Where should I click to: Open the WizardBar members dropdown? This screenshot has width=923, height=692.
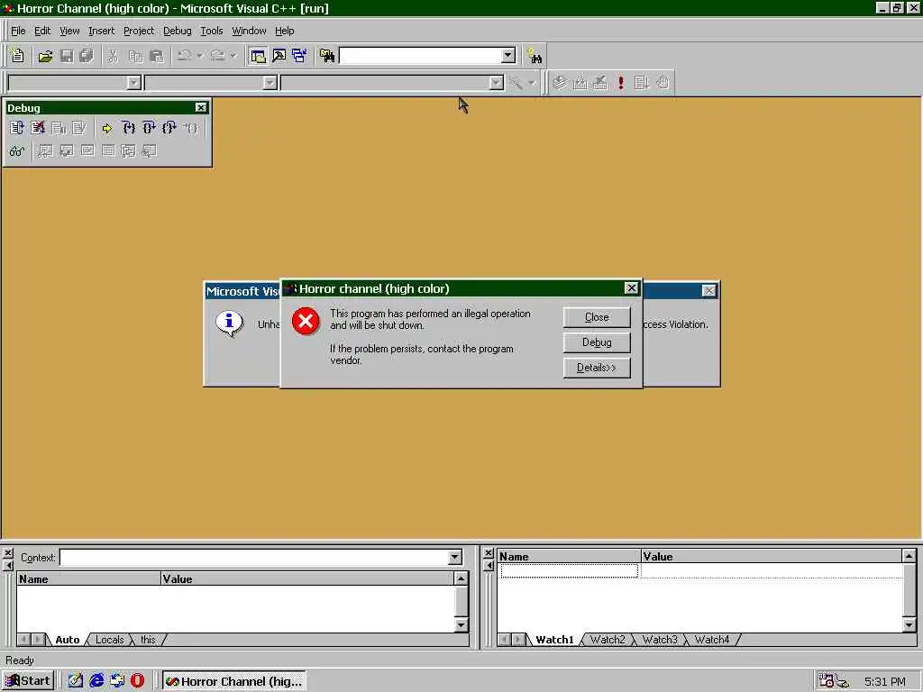(x=497, y=82)
